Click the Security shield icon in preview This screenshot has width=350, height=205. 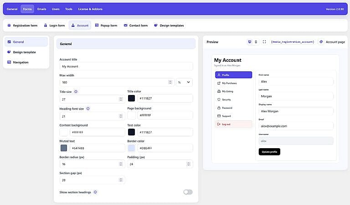click(219, 100)
